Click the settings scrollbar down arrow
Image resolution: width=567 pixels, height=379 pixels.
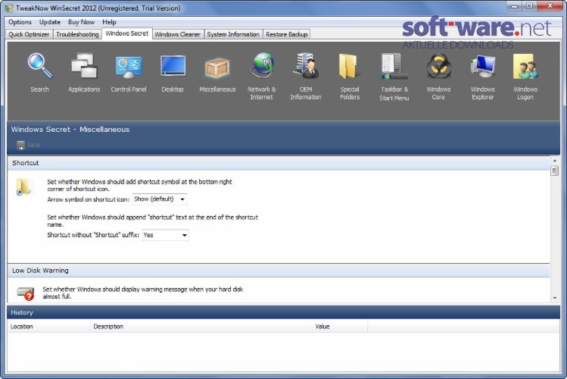(x=555, y=299)
